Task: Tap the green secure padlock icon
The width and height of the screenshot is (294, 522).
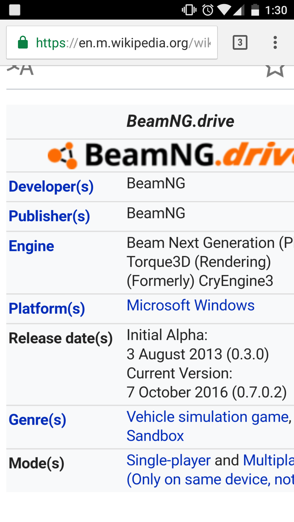Action: click(23, 42)
